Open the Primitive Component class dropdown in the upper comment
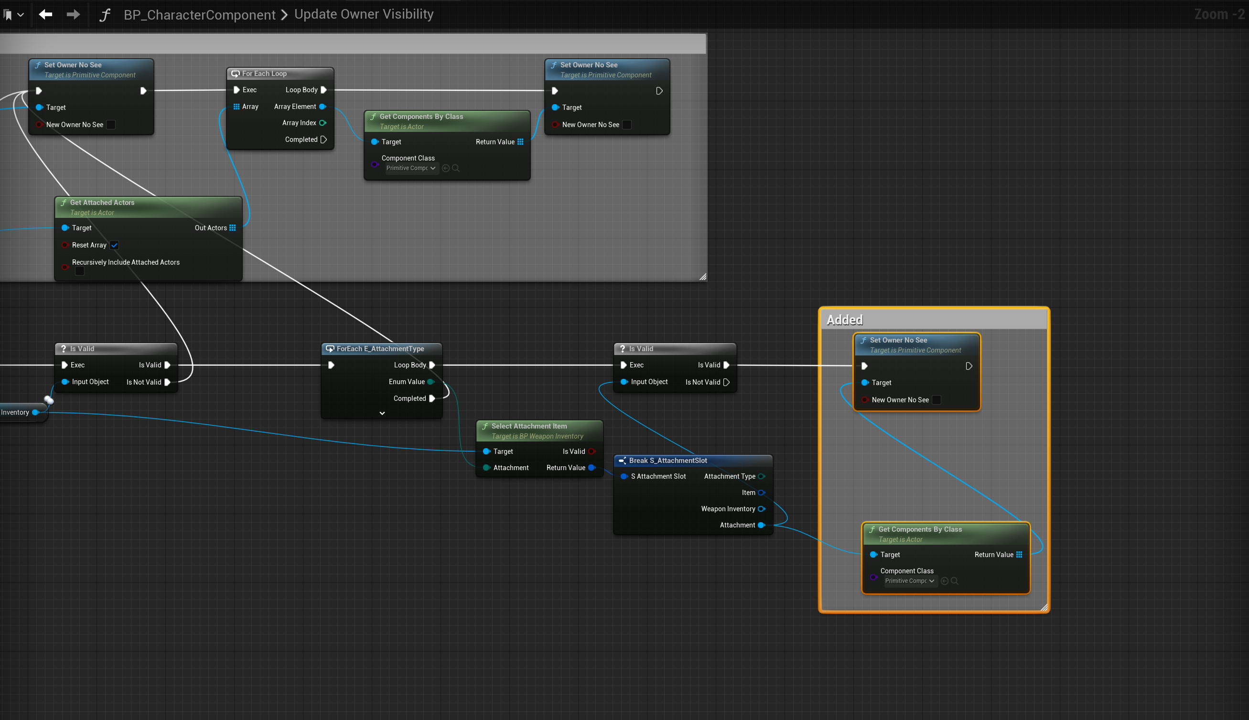This screenshot has width=1249, height=720. [x=410, y=168]
